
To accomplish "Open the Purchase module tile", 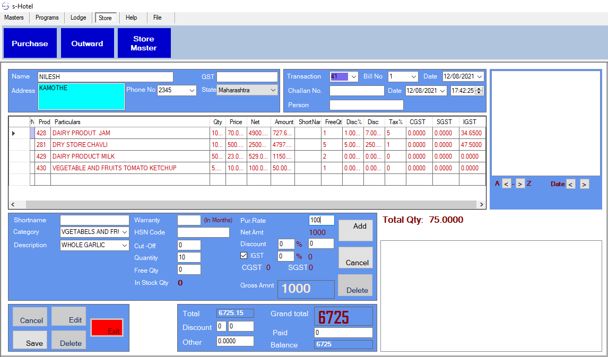I will [30, 43].
